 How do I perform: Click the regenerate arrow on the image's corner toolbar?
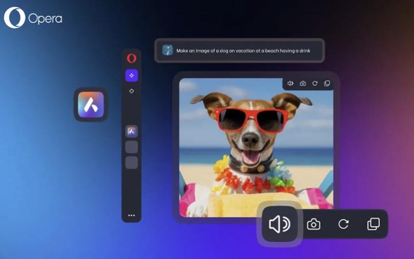[315, 84]
